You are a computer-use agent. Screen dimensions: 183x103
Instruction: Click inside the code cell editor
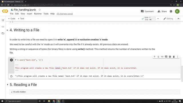click(x=97, y=65)
